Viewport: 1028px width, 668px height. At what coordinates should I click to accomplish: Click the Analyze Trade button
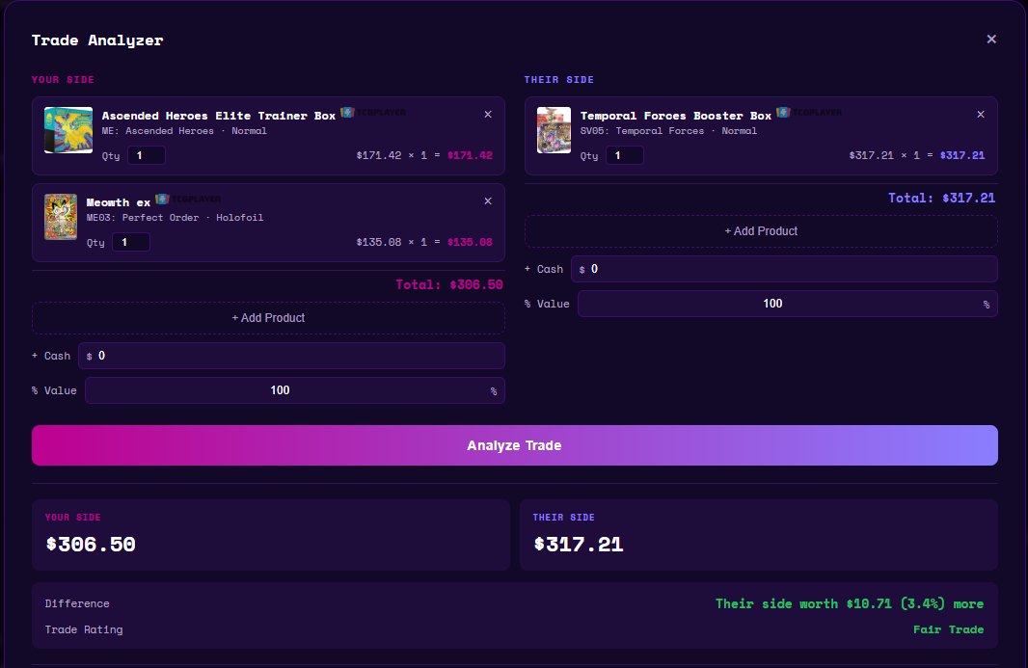click(x=515, y=445)
